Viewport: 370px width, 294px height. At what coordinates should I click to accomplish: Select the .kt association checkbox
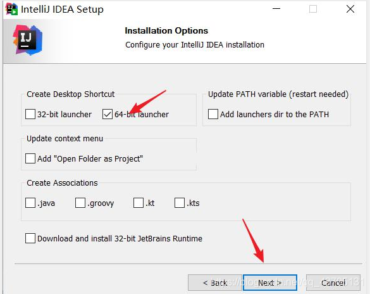(139, 203)
